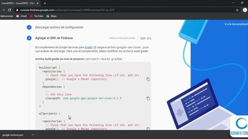Reload the Firebase console page
The height and width of the screenshot is (139, 248).
[x=9, y=10]
